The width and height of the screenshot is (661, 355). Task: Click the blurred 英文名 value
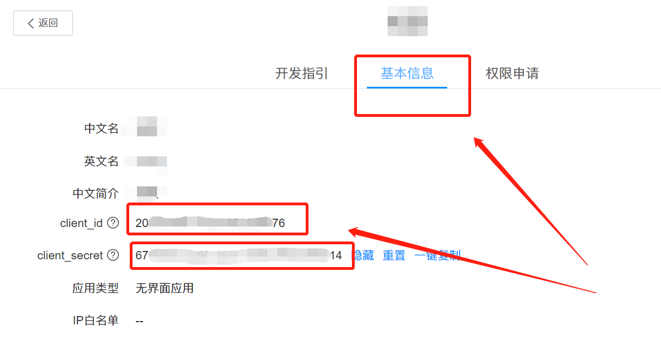pos(146,161)
